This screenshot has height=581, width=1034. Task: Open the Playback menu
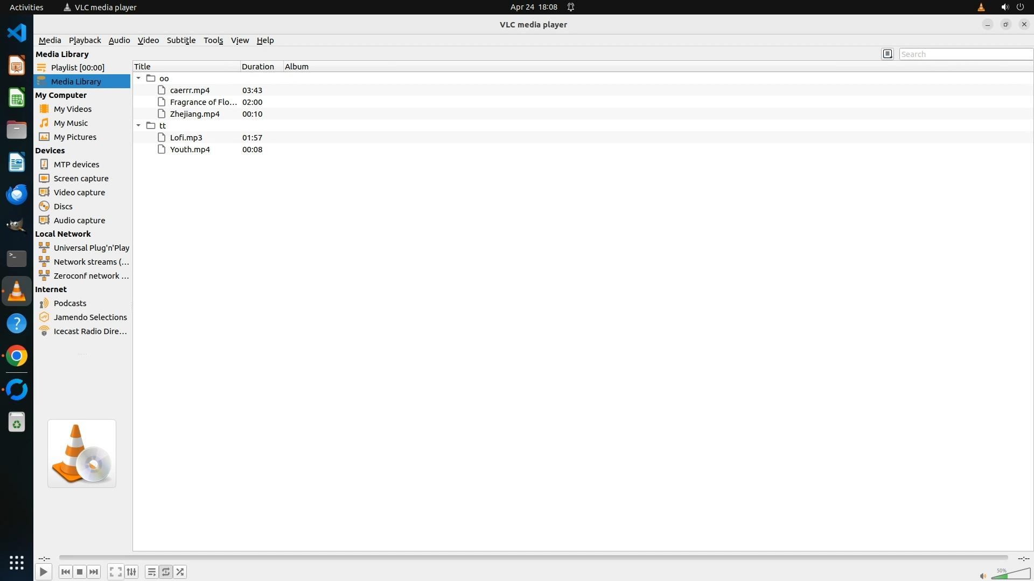tap(85, 40)
